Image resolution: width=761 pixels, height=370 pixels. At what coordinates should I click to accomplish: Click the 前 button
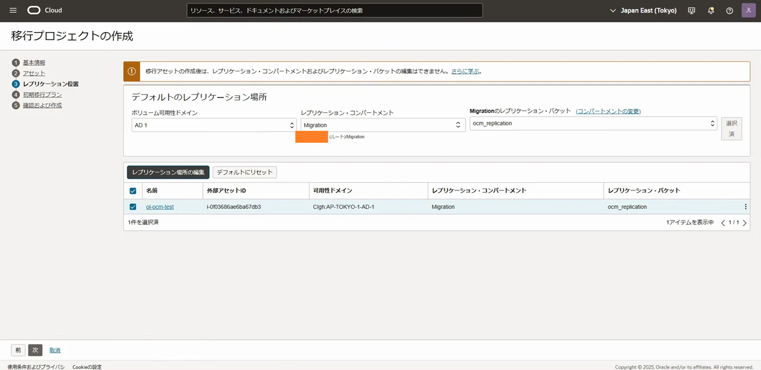[x=18, y=350]
